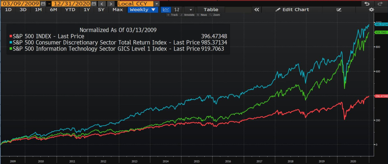Go to next date range arrow
The image size is (388, 164).
coord(111,4)
